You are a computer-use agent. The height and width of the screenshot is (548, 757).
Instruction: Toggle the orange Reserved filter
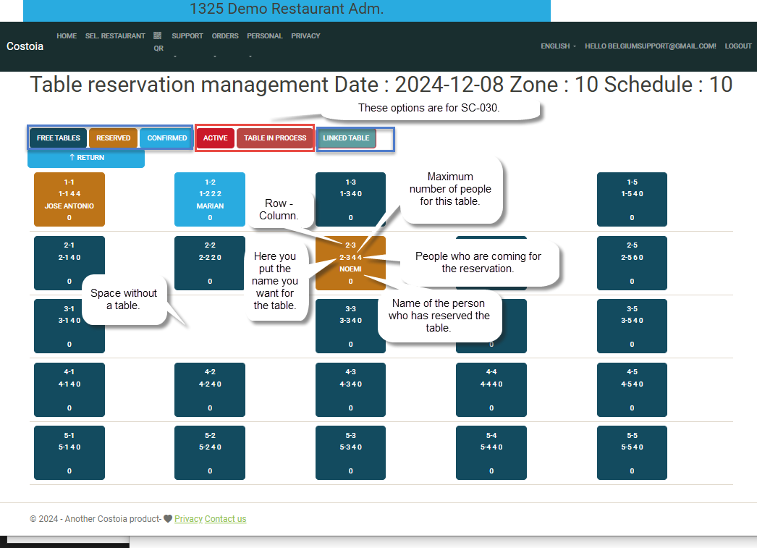[114, 138]
